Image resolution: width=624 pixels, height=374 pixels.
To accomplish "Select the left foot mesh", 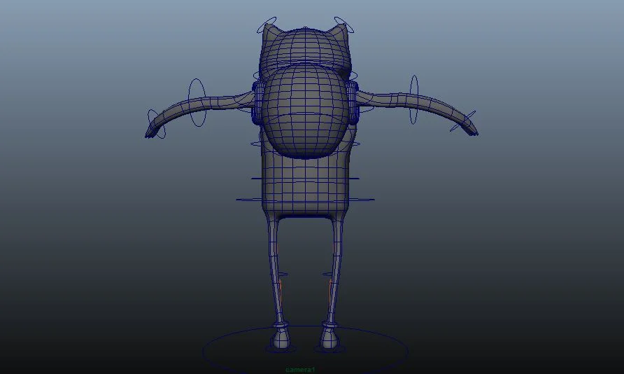I will coord(281,338).
